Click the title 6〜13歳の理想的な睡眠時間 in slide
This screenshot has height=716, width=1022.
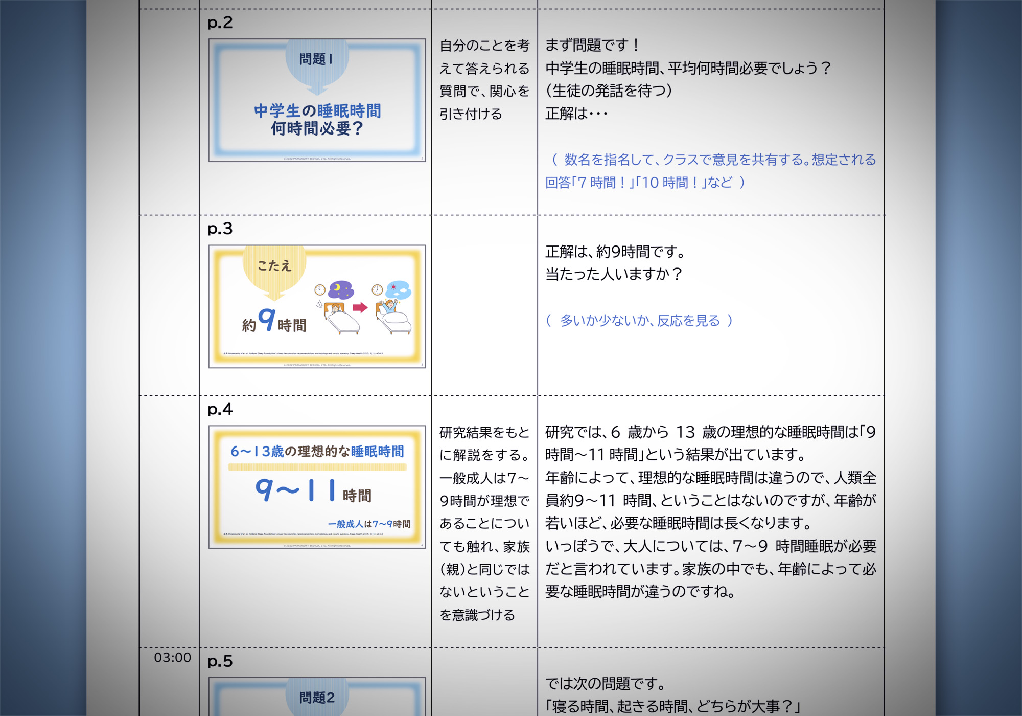(x=317, y=451)
